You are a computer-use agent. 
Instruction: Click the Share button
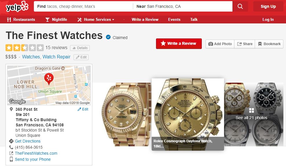pyautogui.click(x=245, y=44)
